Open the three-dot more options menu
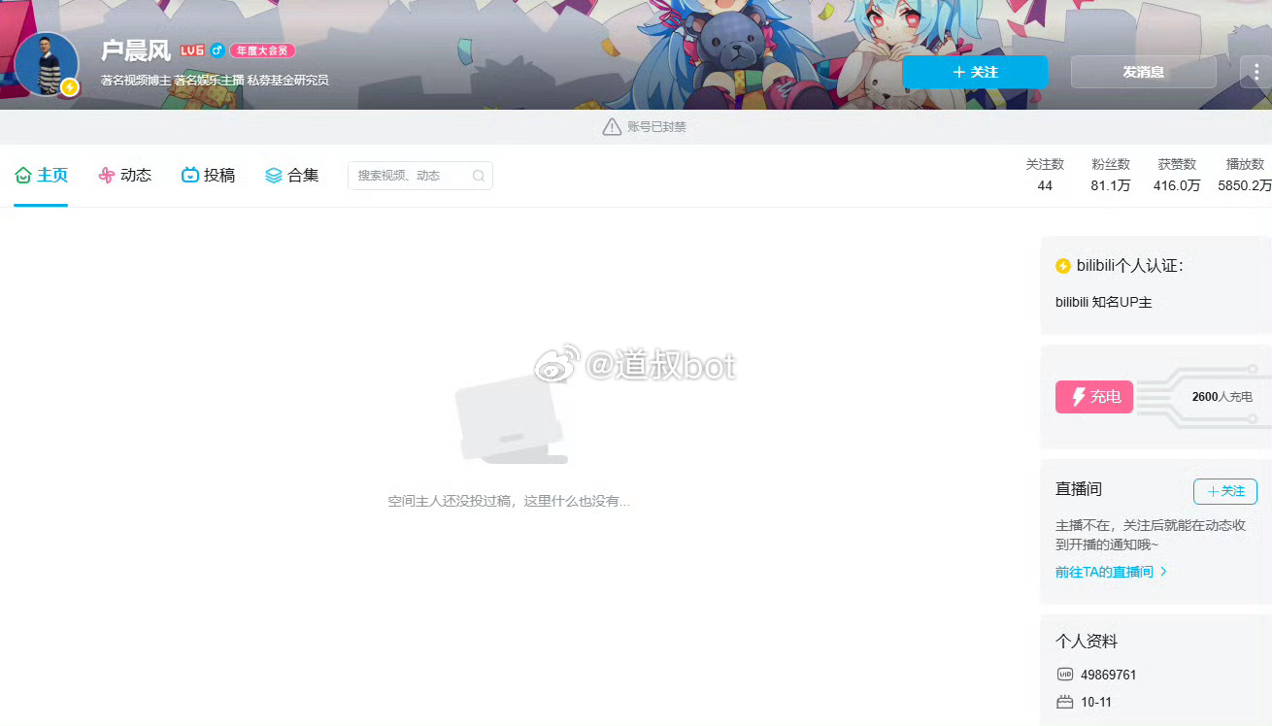Viewport: 1272px width, 726px height. point(1256,72)
